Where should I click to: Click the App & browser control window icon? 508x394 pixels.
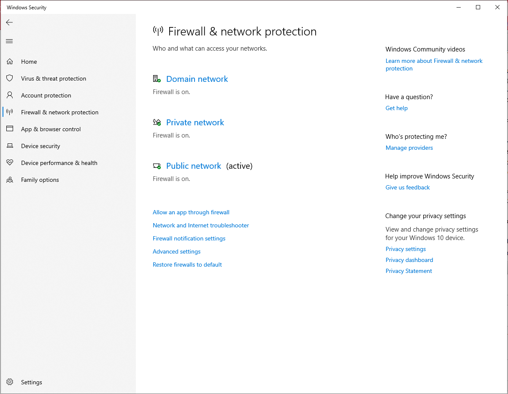pyautogui.click(x=10, y=129)
